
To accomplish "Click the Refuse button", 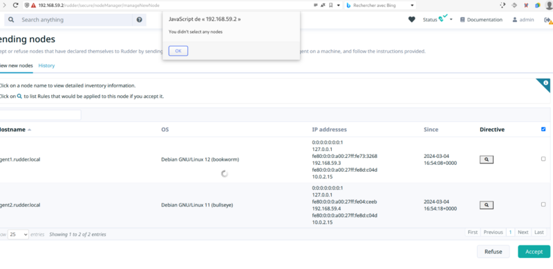I will (493, 251).
